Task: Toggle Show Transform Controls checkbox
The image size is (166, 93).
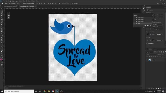Action: point(23,4)
